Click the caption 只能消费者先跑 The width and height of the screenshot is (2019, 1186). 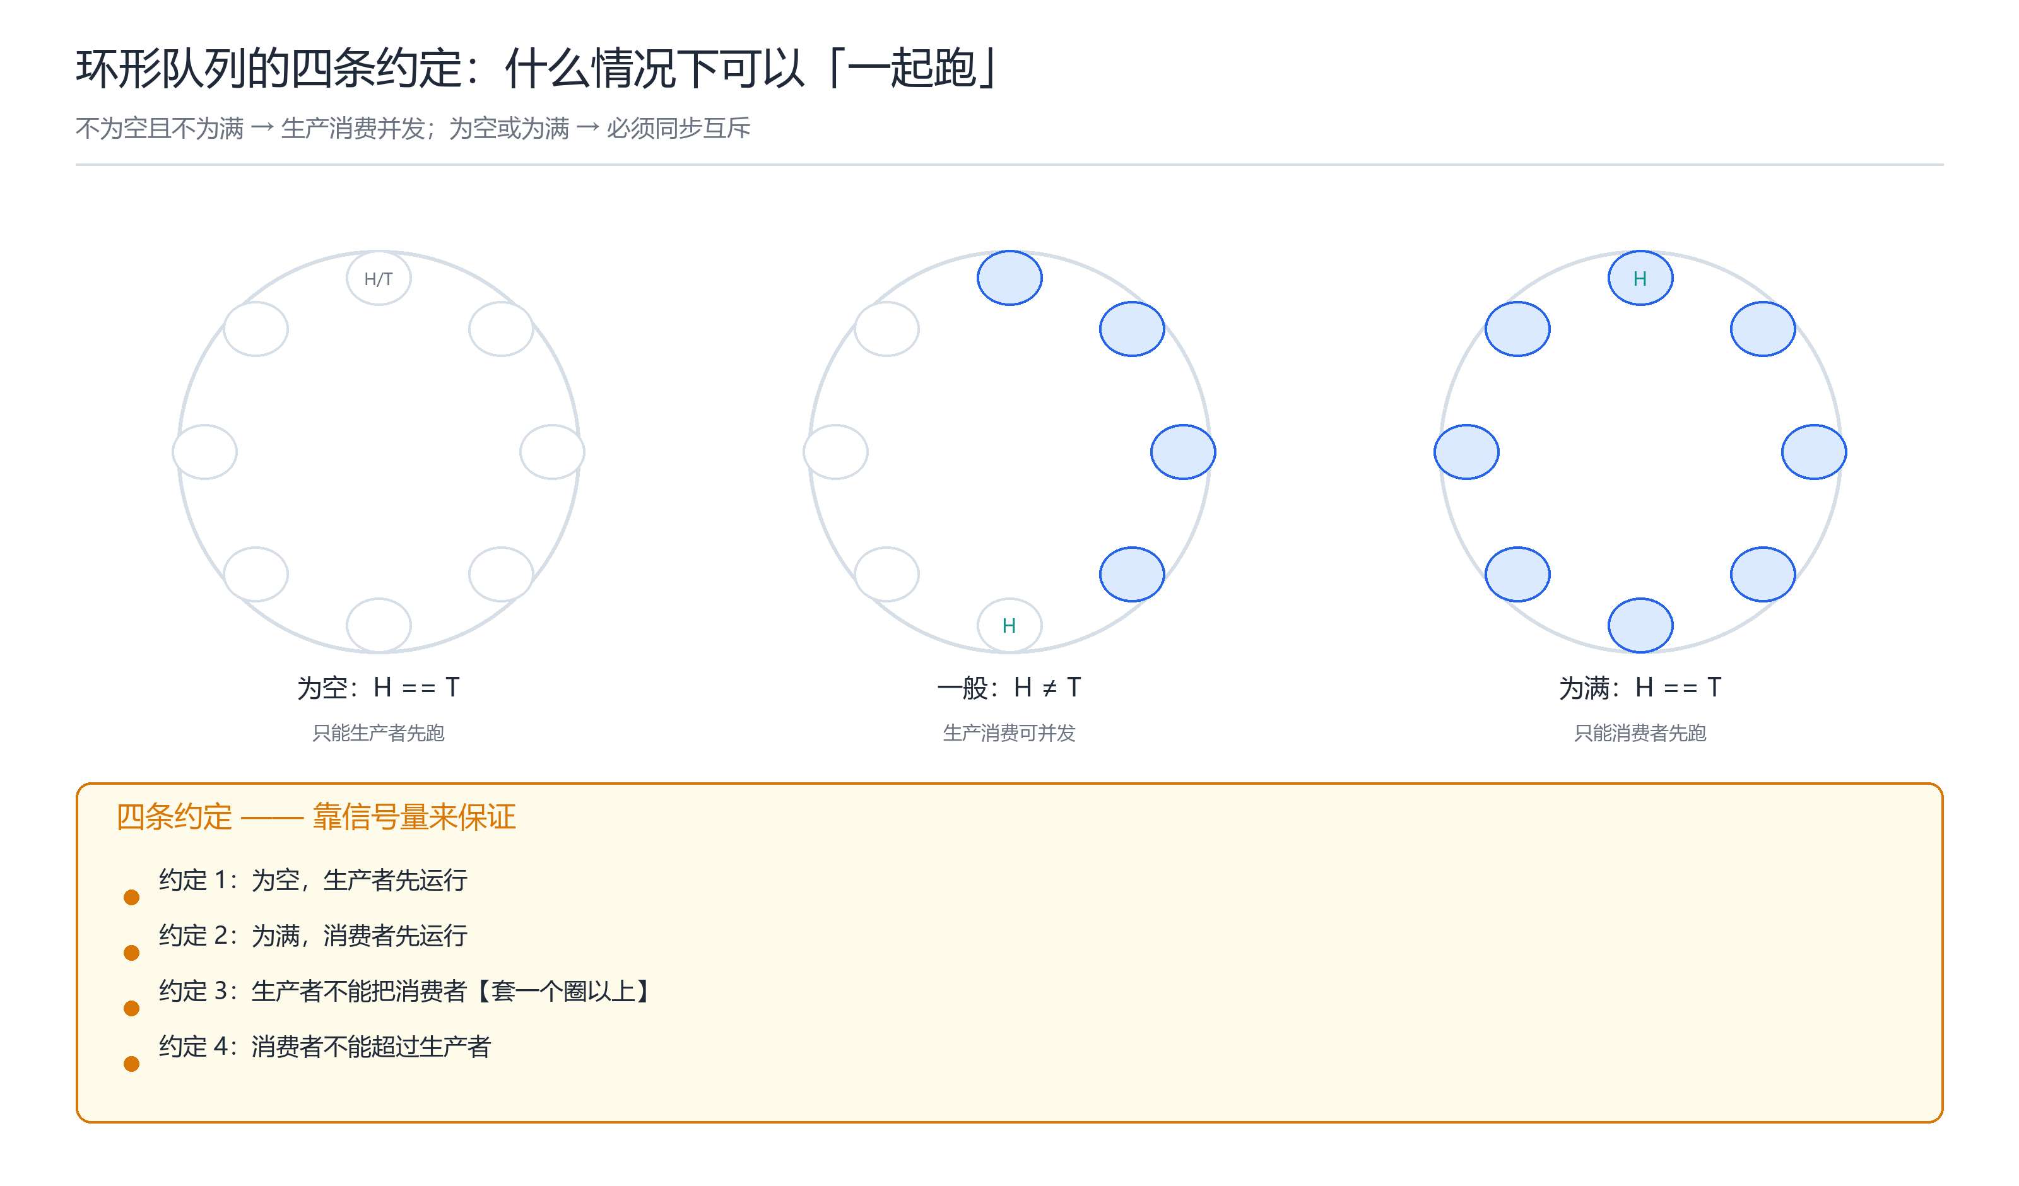tap(1640, 732)
